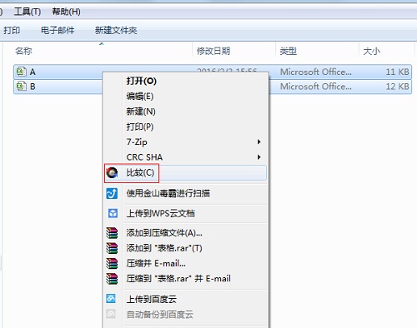Expand the 7-Zip submenu arrow
Image resolution: width=417 pixels, height=328 pixels.
pos(259,142)
